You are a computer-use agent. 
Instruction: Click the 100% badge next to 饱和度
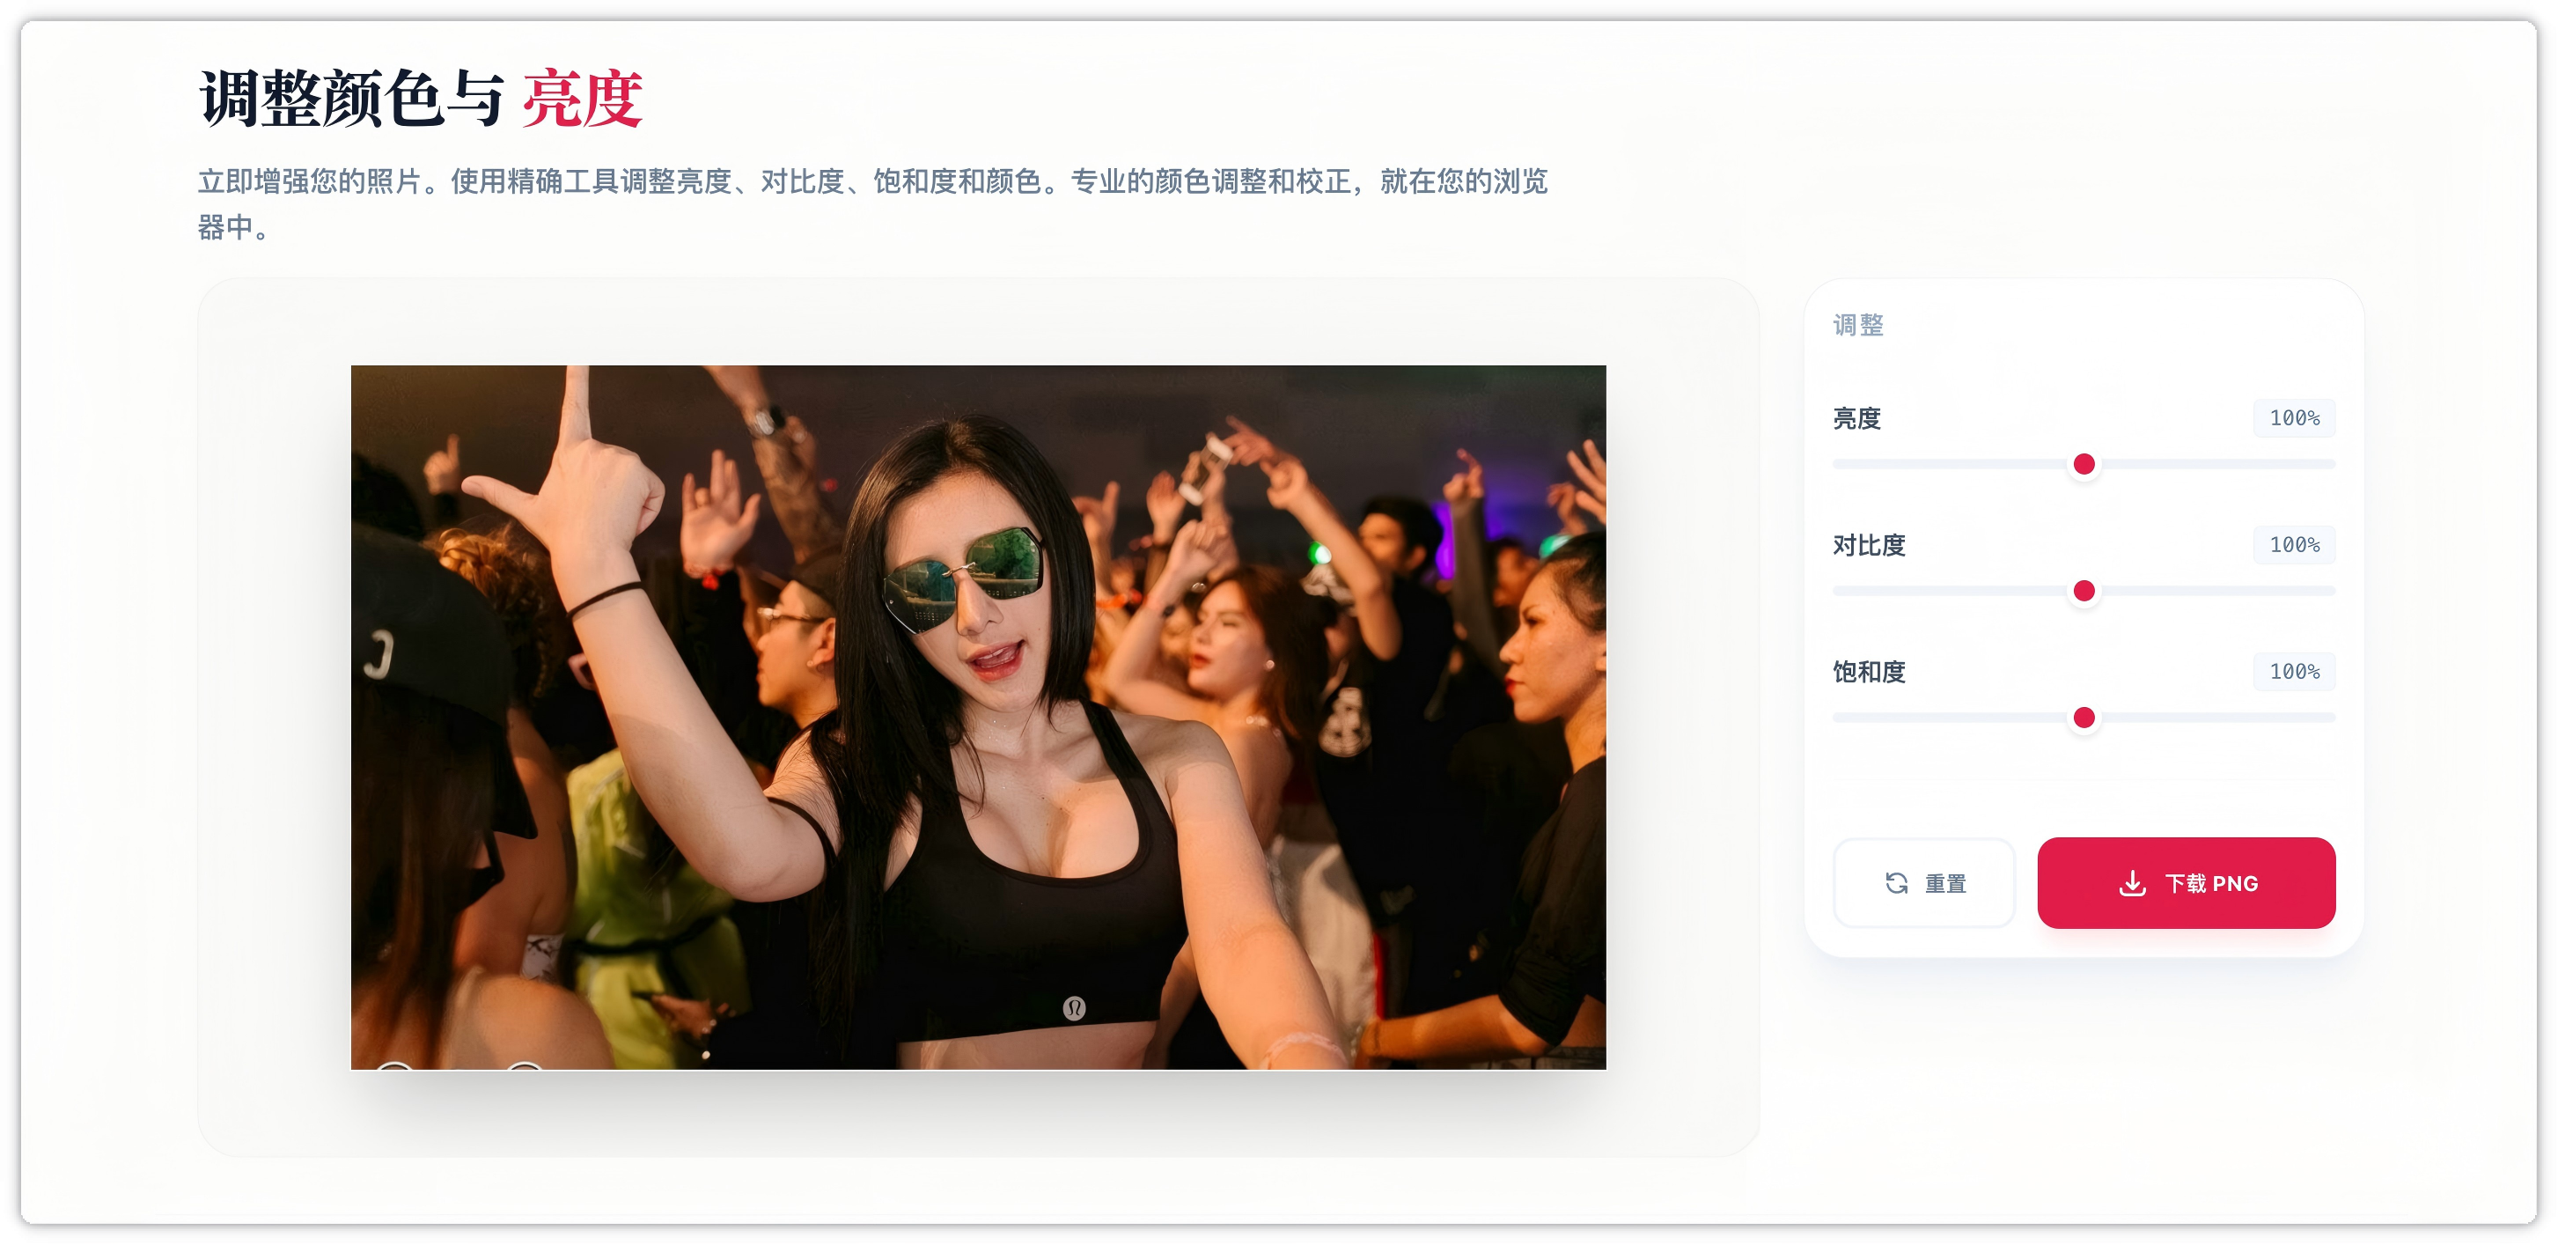coord(2294,672)
